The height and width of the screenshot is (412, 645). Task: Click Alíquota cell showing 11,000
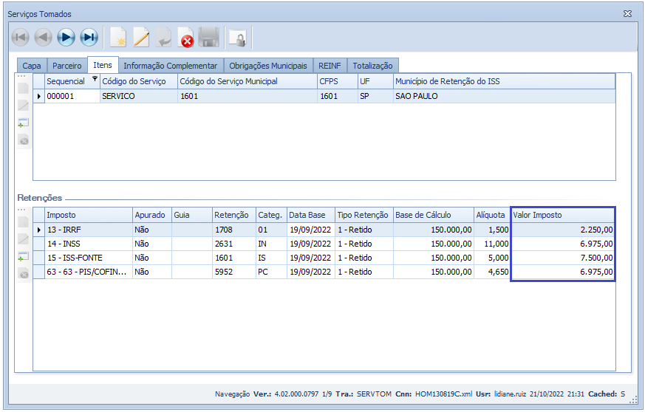pos(491,244)
